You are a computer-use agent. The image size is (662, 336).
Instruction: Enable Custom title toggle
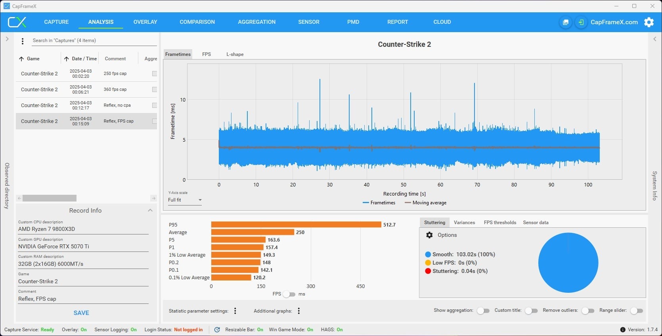point(531,311)
